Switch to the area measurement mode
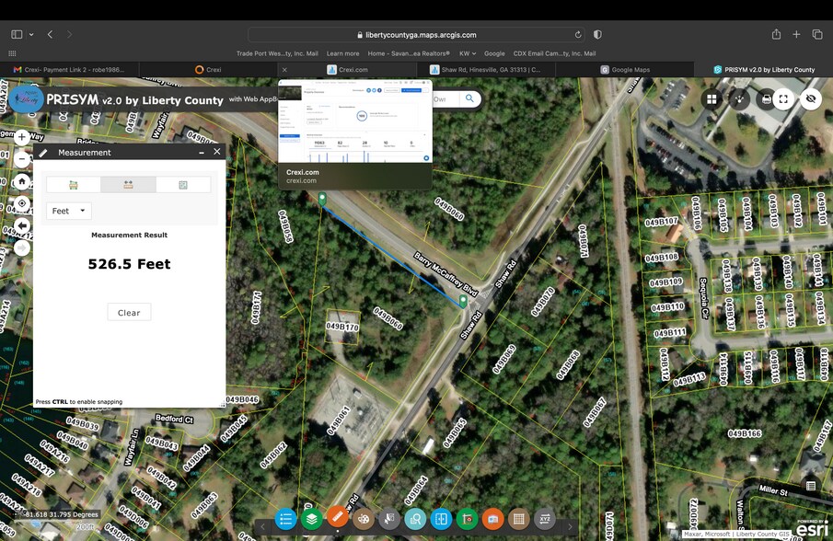Screen dimensions: 833x541 (72, 185)
